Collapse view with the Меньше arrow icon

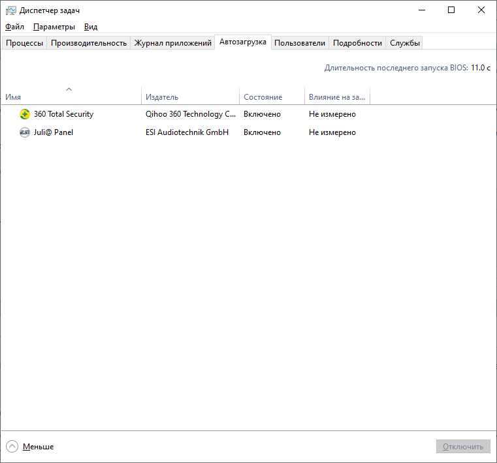click(12, 447)
